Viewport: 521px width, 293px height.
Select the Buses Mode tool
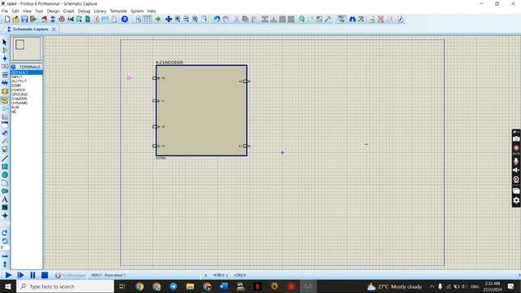click(x=5, y=83)
